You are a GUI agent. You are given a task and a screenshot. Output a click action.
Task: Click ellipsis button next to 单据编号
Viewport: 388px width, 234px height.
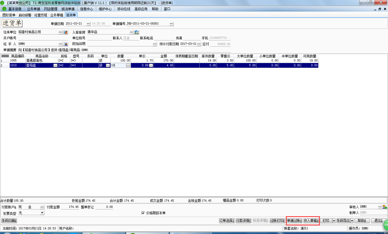[171, 24]
